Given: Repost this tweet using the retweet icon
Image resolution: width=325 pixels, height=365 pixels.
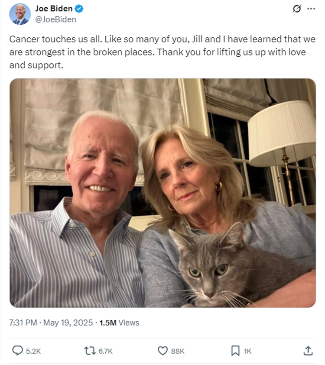Looking at the screenshot, I should pyautogui.click(x=90, y=350).
